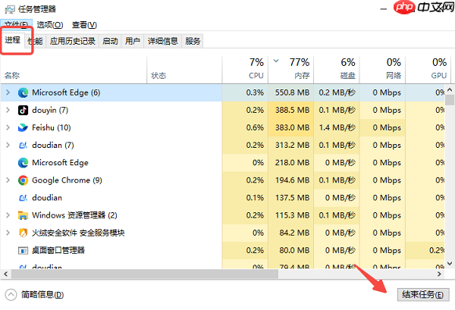Expand the Feishu (10) process group
This screenshot has width=455, height=310.
coord(8,127)
